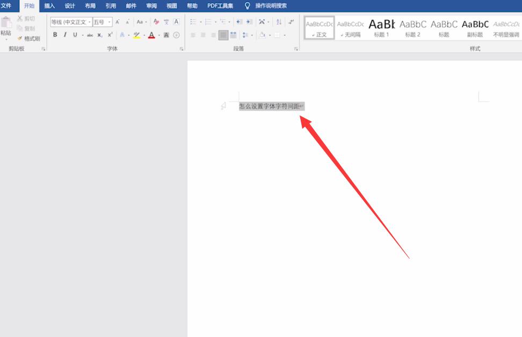Click the bullet list icon
The height and width of the screenshot is (337, 522).
193,22
